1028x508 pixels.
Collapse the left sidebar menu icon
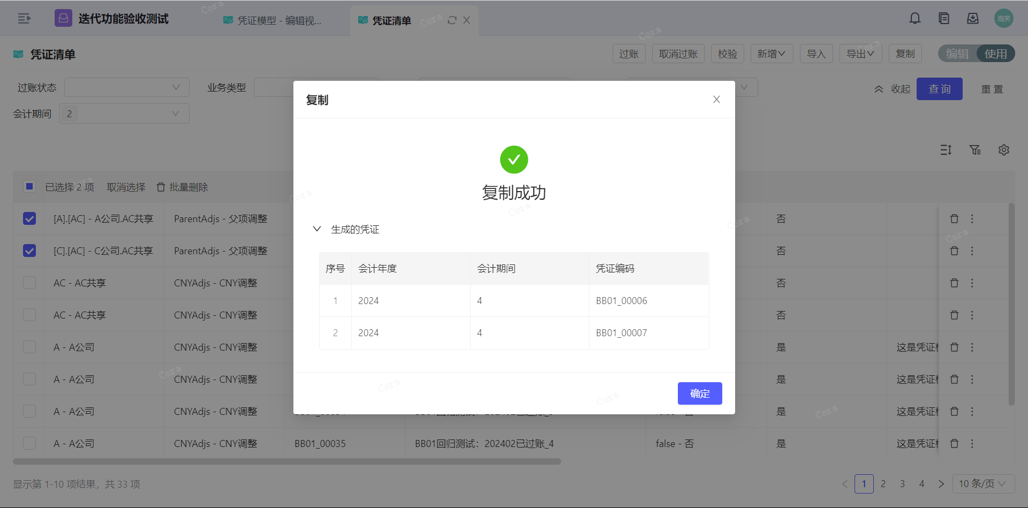[x=24, y=19]
